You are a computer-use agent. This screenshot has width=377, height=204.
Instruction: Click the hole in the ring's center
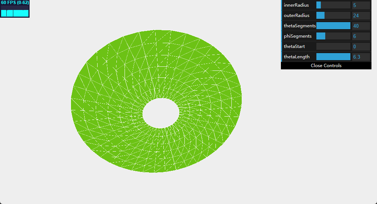coord(160,113)
